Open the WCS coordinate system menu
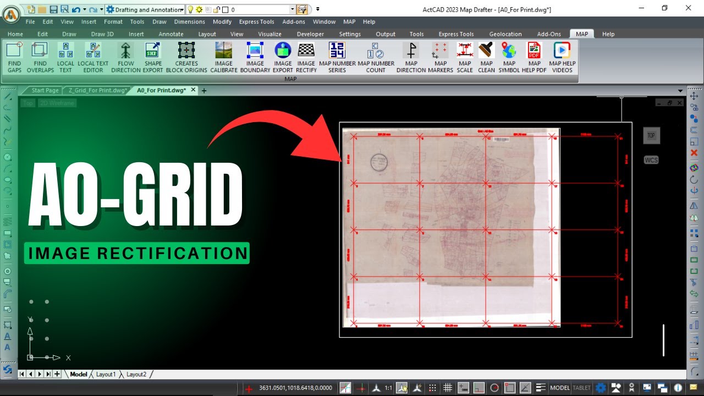This screenshot has width=704, height=396. (x=651, y=160)
